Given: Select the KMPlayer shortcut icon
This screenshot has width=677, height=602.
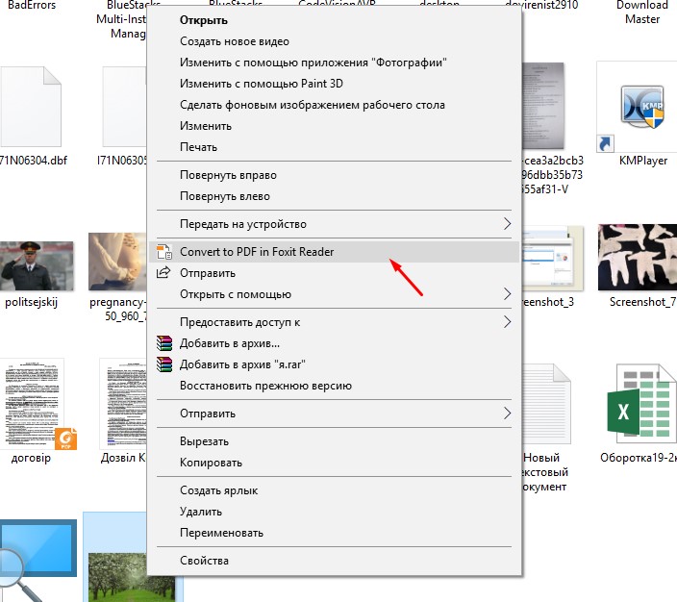Looking at the screenshot, I should 637,106.
